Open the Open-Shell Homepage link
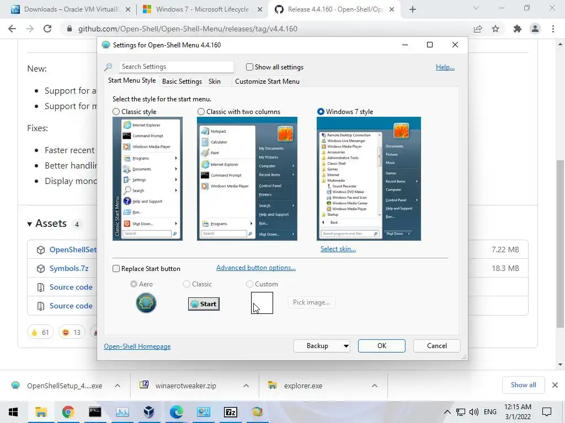 coord(137,346)
